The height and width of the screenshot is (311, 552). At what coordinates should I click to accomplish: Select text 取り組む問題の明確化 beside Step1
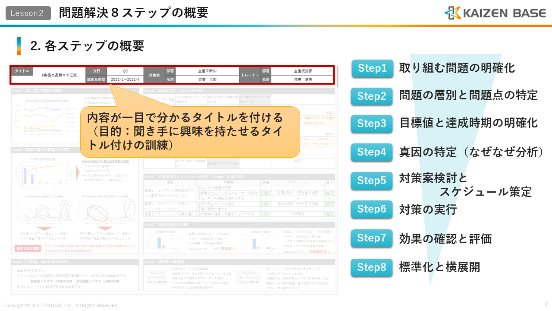(457, 68)
